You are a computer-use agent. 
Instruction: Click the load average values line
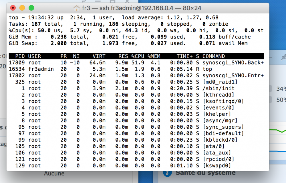(x=170, y=18)
